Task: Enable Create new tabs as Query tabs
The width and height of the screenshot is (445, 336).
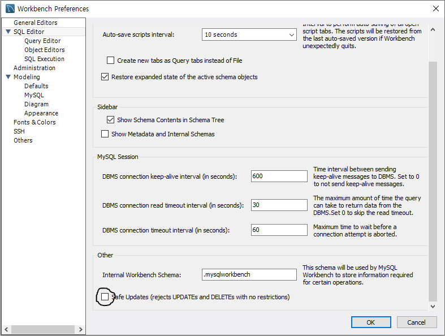Action: [110, 61]
